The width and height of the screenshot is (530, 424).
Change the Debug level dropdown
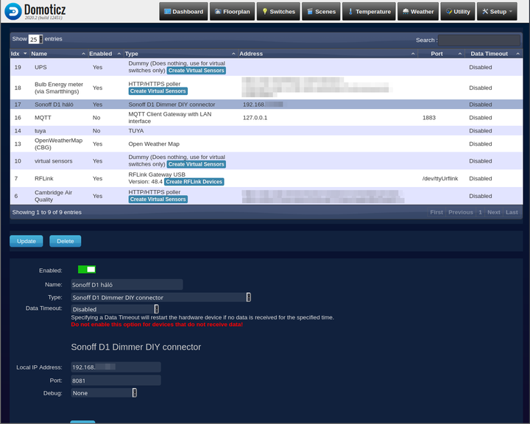click(104, 393)
